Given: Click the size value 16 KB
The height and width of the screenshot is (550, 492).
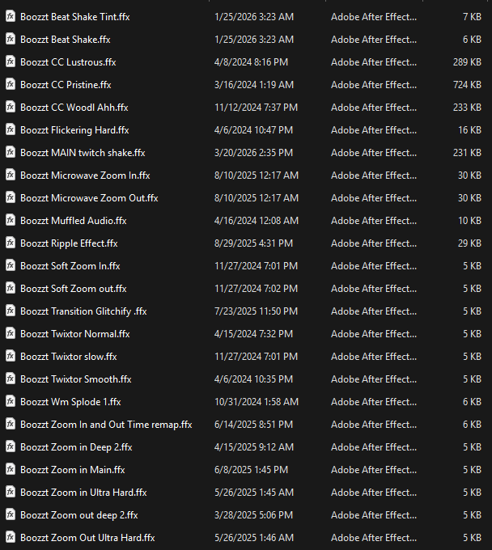Looking at the screenshot, I should tap(469, 130).
